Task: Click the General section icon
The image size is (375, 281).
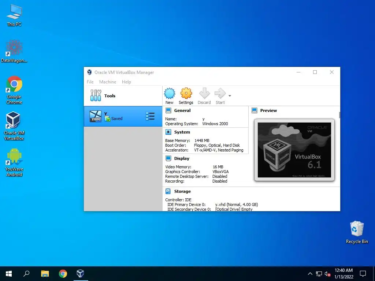Action: (x=168, y=110)
